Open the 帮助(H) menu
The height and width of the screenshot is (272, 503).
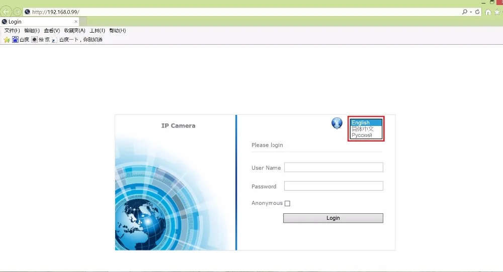pos(117,31)
